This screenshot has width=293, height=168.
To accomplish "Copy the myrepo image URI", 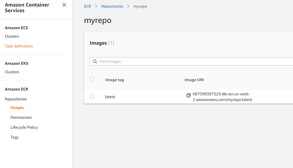I will tap(189, 95).
